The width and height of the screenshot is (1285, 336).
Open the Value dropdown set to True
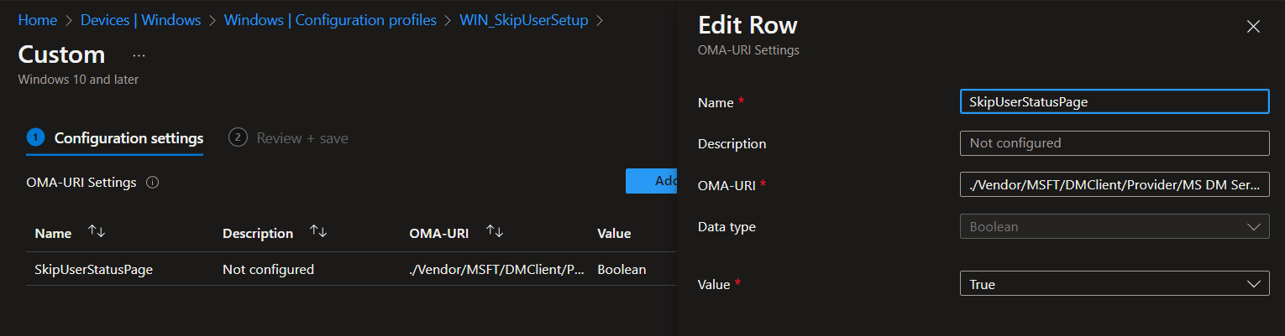(1114, 284)
